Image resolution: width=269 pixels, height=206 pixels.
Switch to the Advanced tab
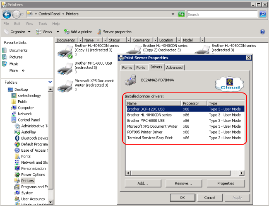(174, 68)
